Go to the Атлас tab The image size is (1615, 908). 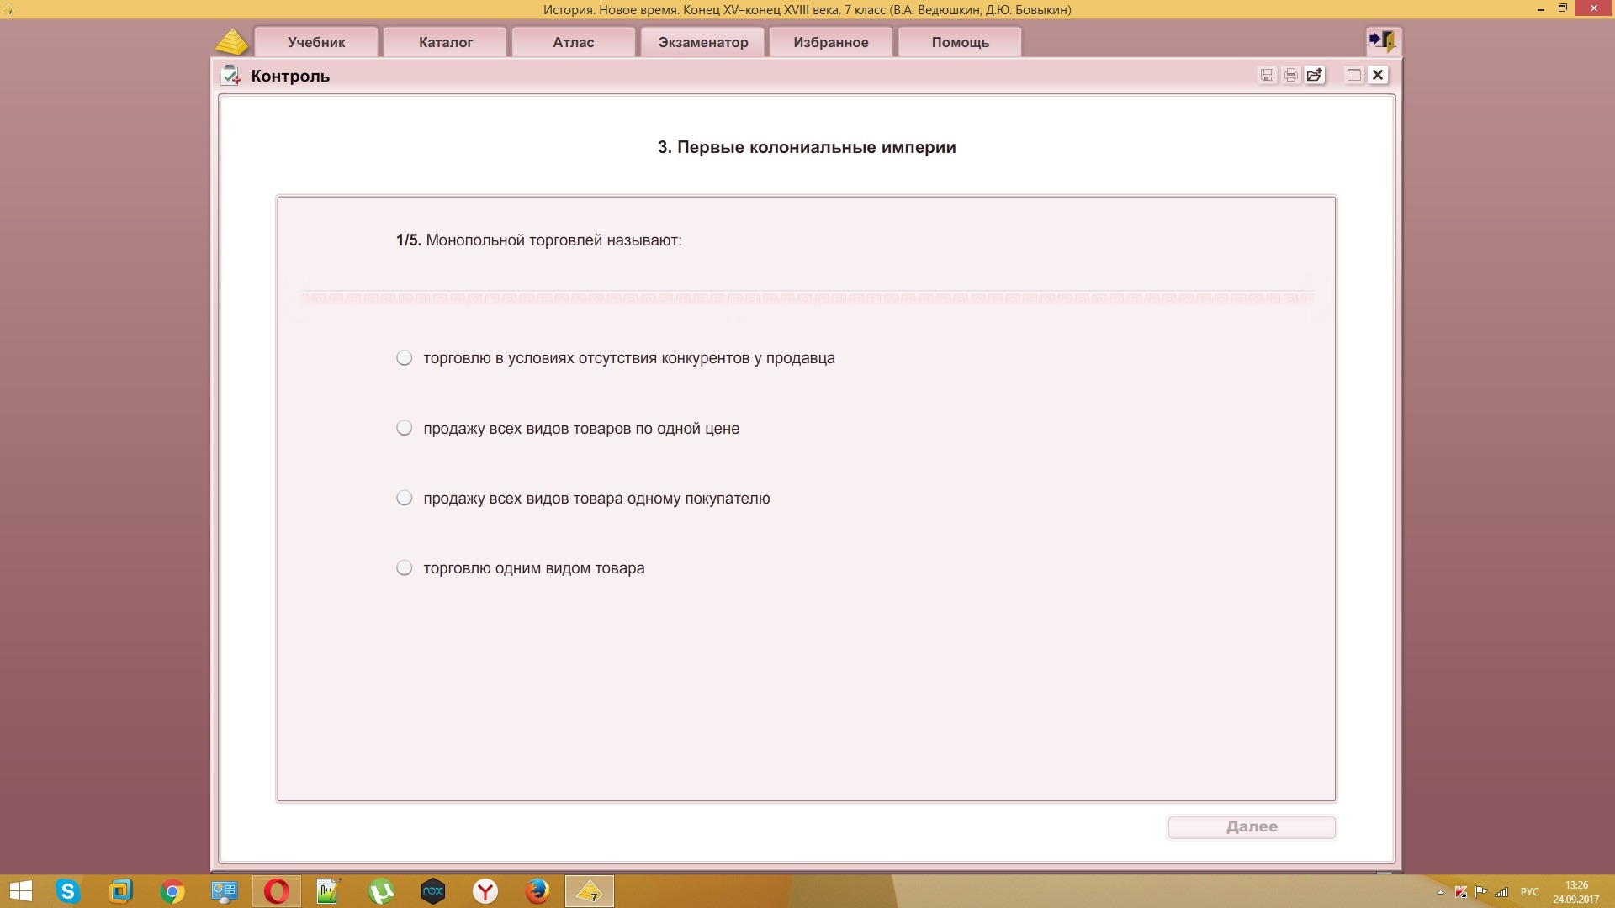coord(574,42)
